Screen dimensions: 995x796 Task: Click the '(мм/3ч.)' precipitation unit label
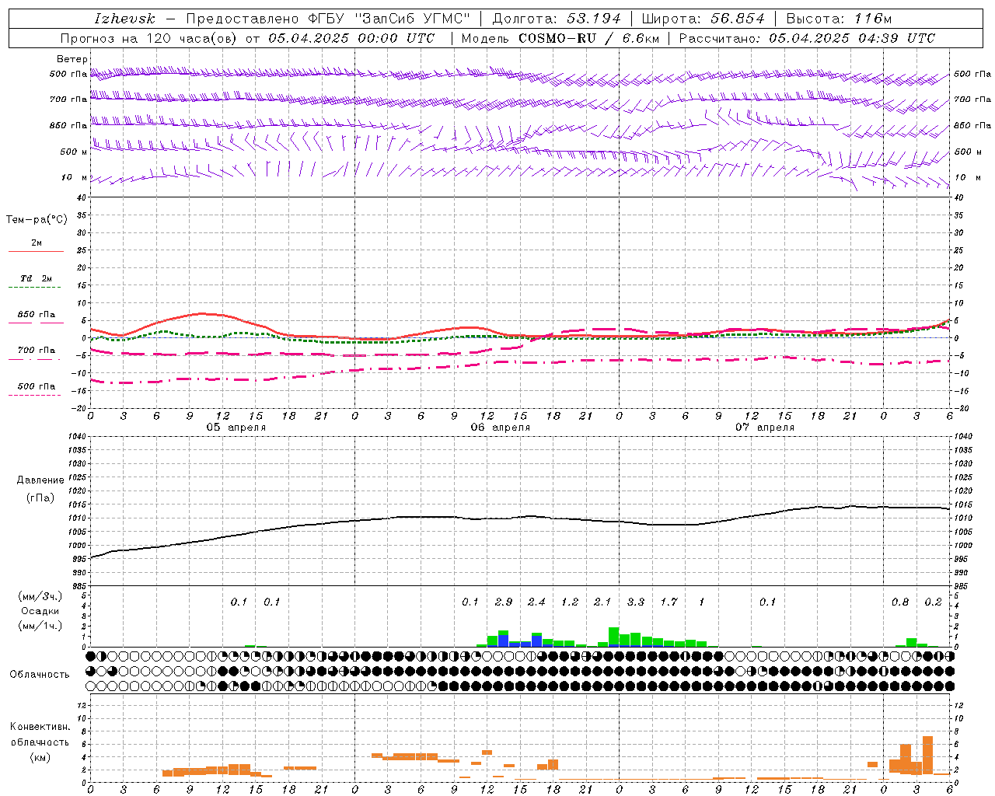tap(40, 596)
